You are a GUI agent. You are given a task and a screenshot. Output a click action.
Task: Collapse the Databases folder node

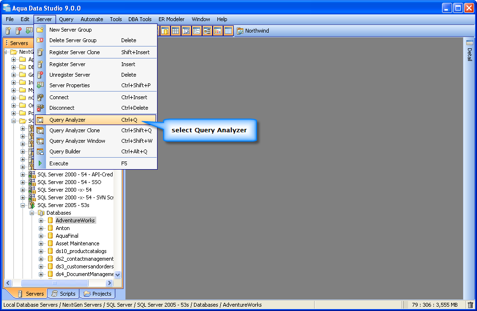pyautogui.click(x=32, y=213)
